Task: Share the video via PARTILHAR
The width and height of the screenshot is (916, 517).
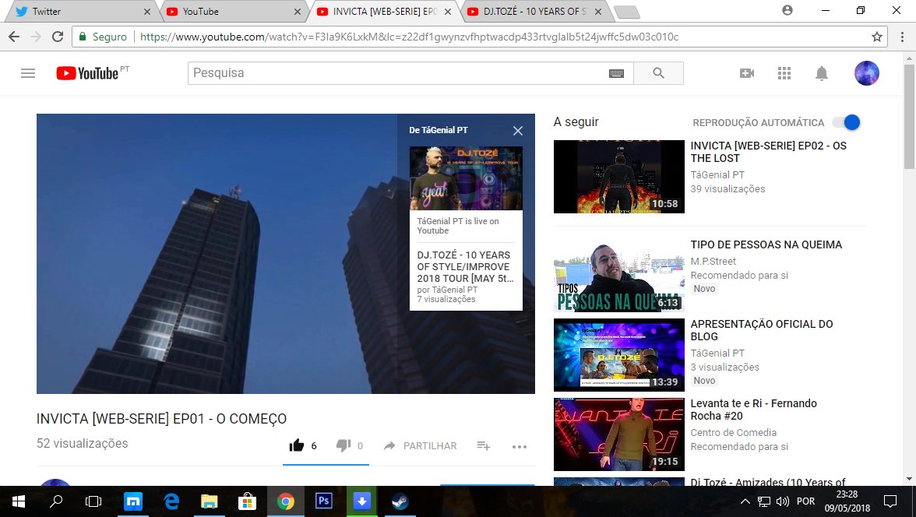Action: click(x=420, y=445)
